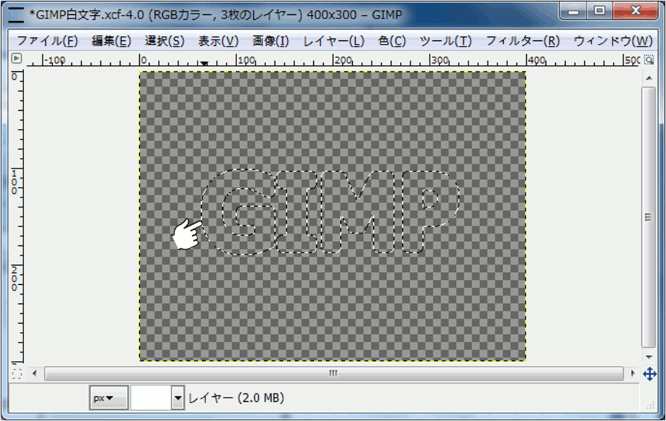This screenshot has height=421, width=666.
Task: Click the horizontal scrollbar left arrow
Action: coord(35,373)
